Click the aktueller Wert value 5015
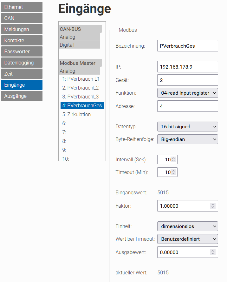227x282 pixels. (x=163, y=273)
